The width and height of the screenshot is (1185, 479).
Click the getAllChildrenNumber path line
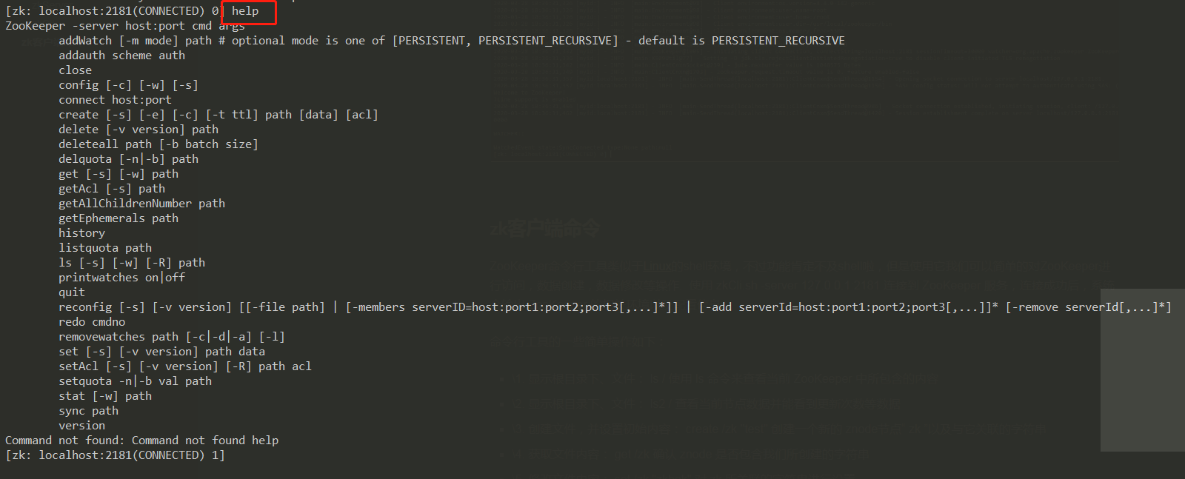coord(141,204)
